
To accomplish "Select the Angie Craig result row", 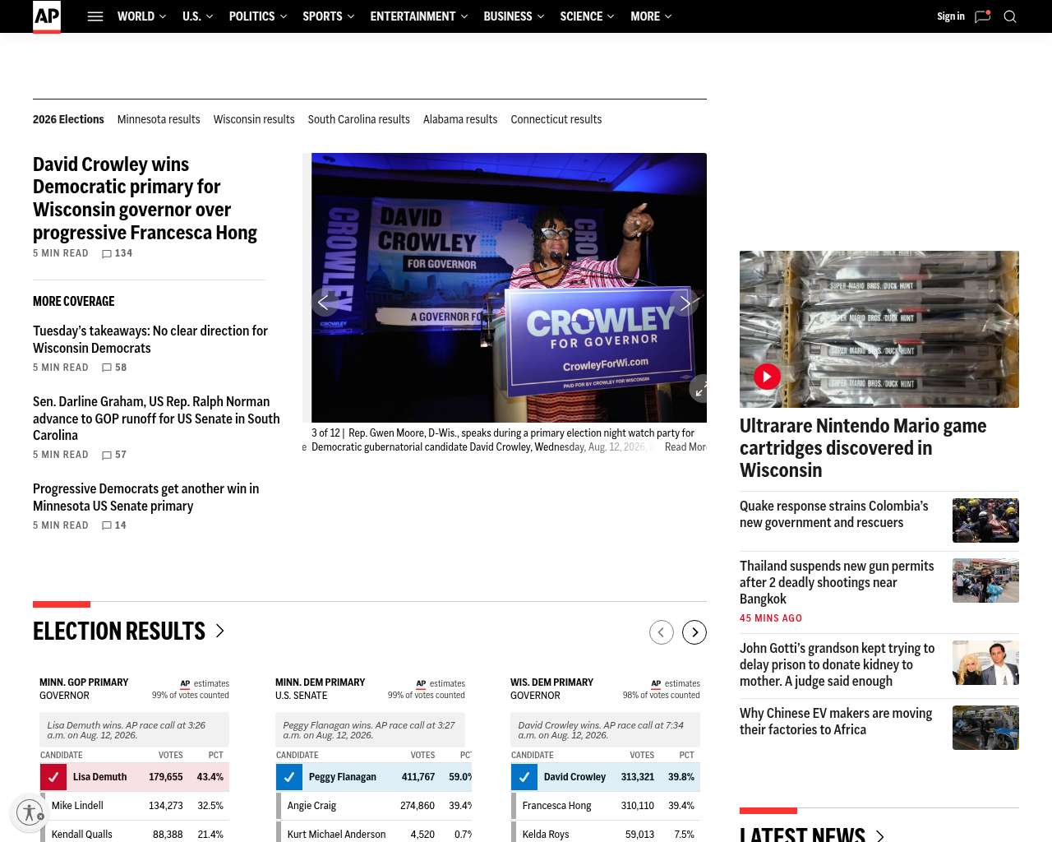I will click(x=374, y=806).
